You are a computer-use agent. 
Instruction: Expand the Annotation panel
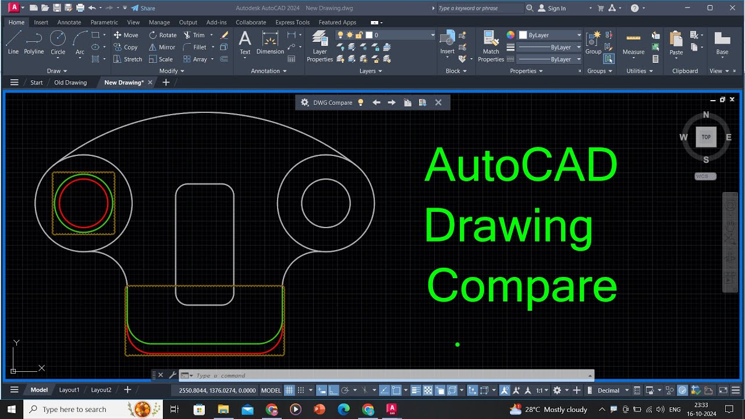pyautogui.click(x=269, y=71)
